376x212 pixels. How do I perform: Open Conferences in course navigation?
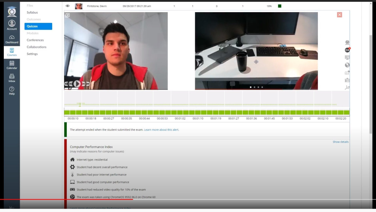35,40
